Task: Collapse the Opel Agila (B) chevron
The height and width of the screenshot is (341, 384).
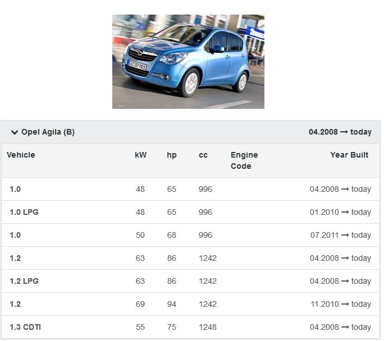Action: 15,132
